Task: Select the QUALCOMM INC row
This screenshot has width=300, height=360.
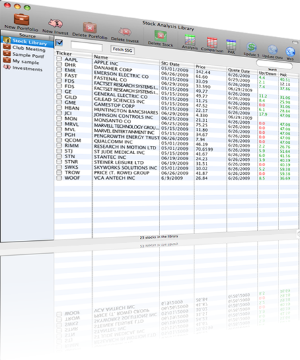Action: [113, 142]
